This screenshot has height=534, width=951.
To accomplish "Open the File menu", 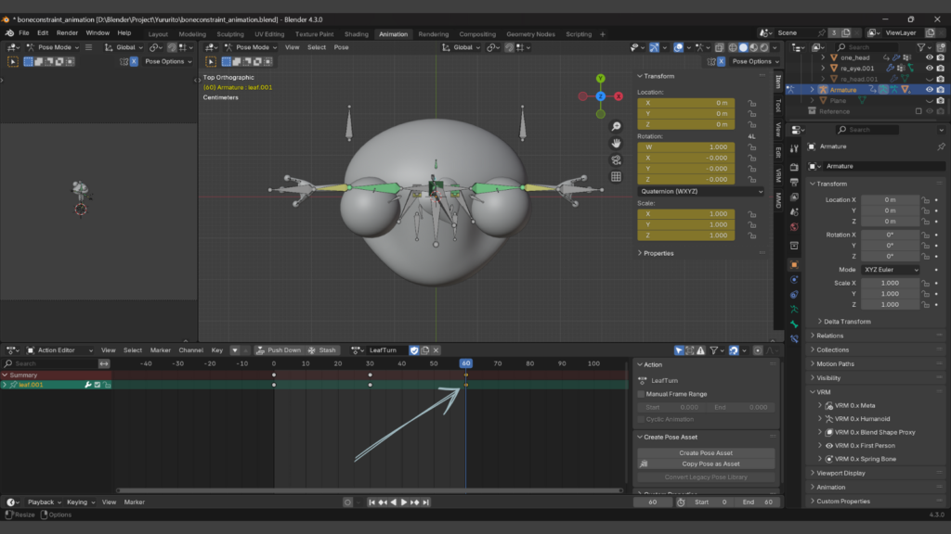I will point(23,32).
